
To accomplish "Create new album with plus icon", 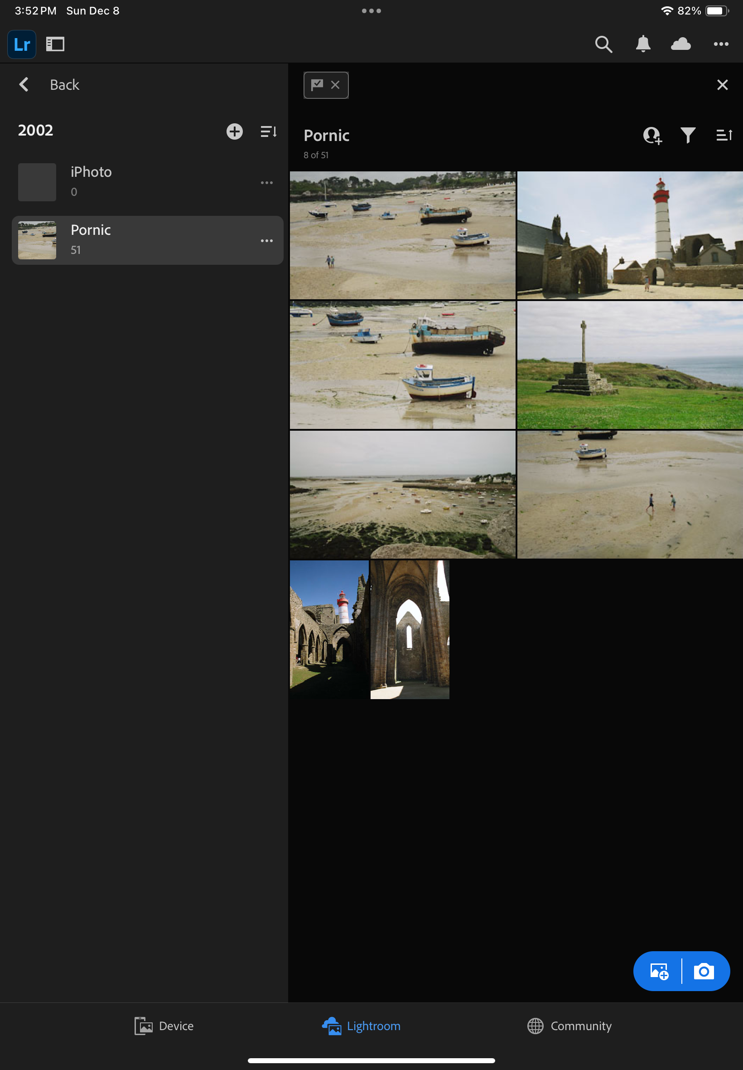I will point(234,131).
